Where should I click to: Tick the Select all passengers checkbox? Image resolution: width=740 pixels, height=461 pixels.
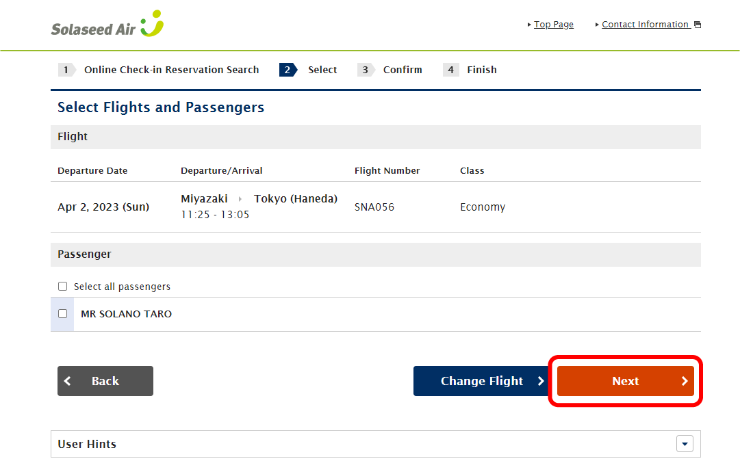pyautogui.click(x=63, y=287)
